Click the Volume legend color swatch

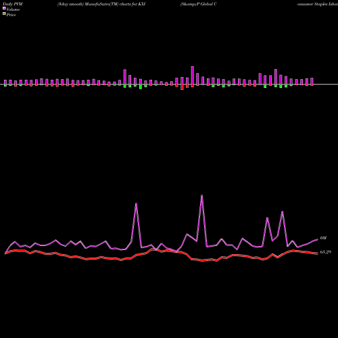pyautogui.click(x=4, y=8)
